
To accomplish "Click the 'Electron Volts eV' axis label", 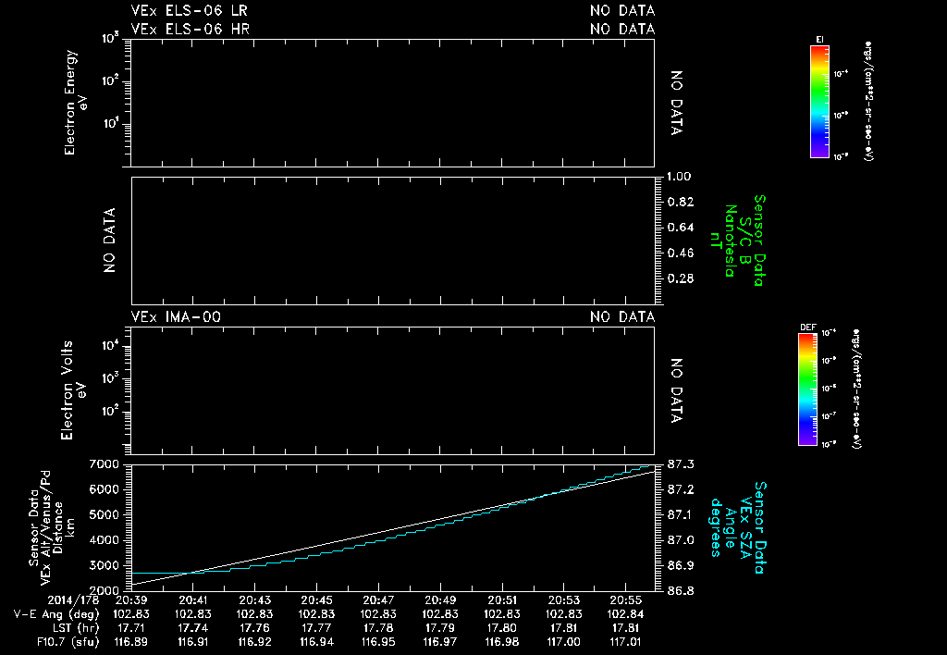I will tap(72, 390).
